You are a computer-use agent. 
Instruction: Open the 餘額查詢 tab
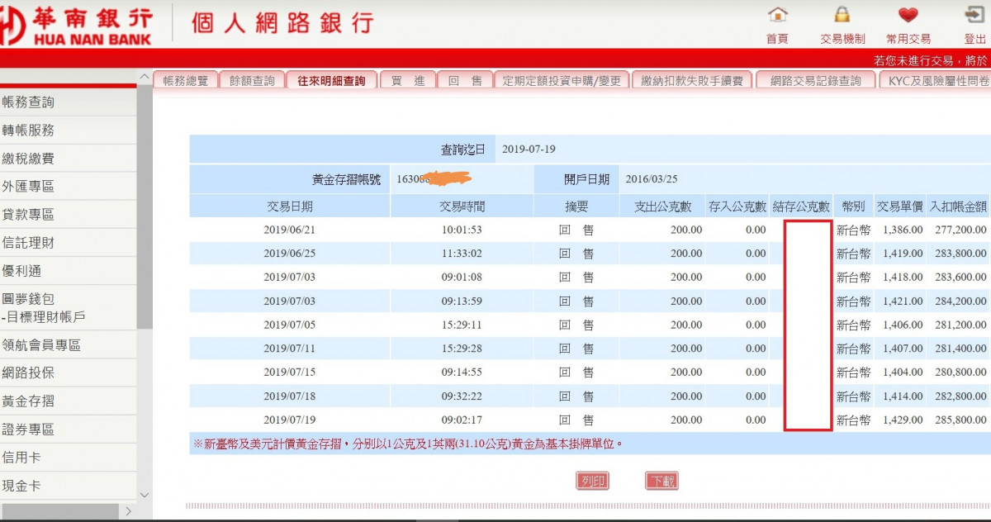click(252, 80)
